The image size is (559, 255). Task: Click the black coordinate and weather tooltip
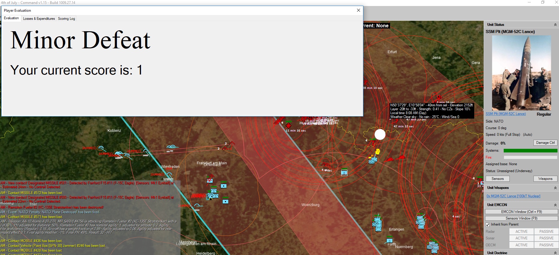click(x=432, y=111)
